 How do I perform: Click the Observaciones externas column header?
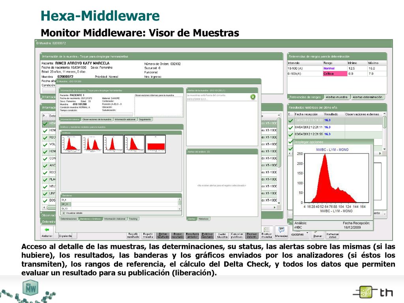point(363,114)
